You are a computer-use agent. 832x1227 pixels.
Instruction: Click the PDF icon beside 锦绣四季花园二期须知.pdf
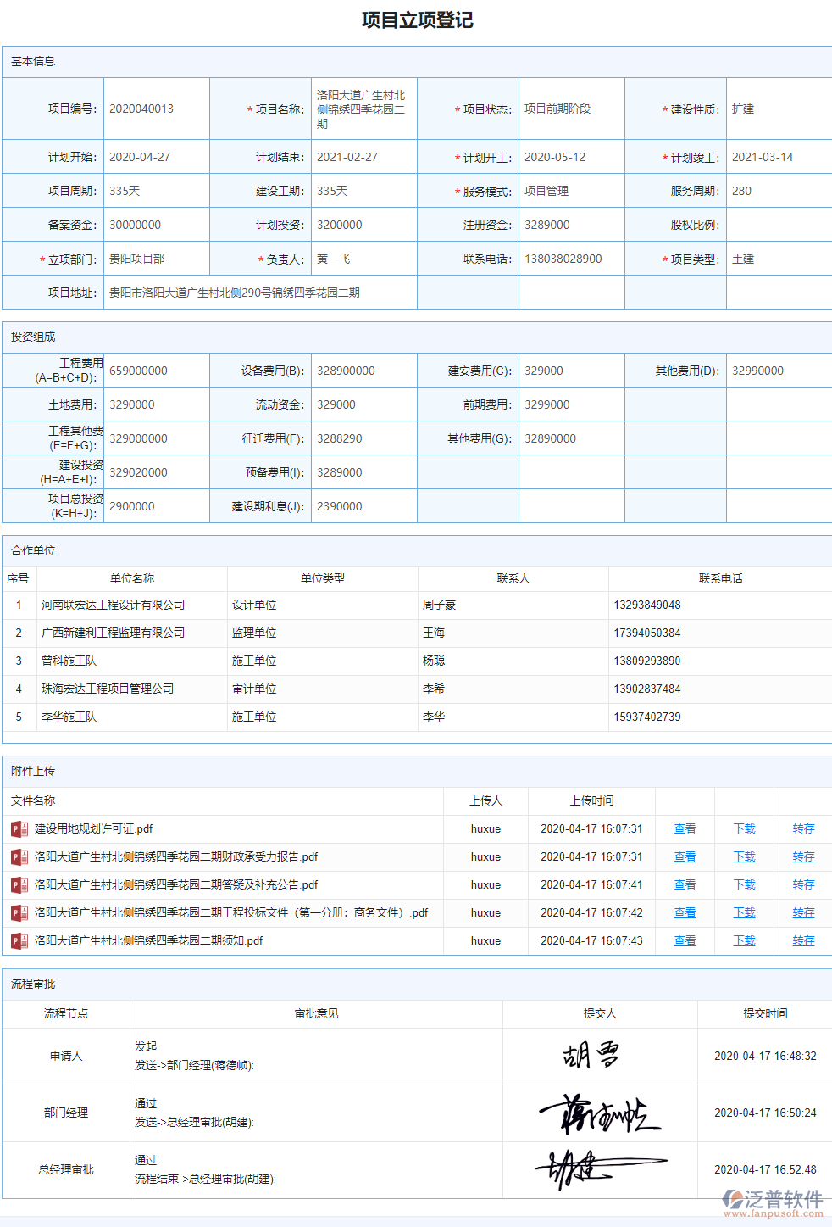(x=18, y=940)
